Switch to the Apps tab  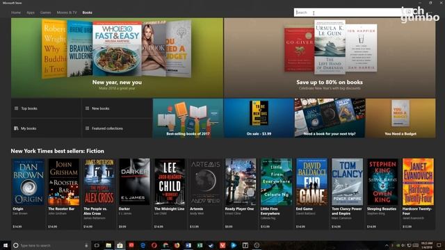pyautogui.click(x=31, y=12)
